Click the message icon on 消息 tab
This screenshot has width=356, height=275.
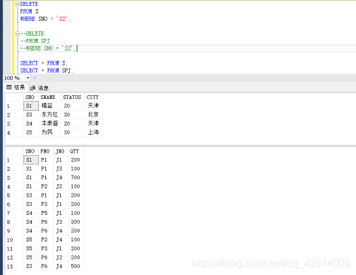33,88
